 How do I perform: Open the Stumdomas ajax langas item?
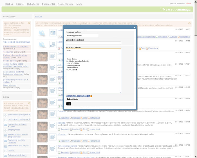click(x=18, y=146)
